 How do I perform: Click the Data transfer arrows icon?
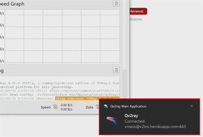pyautogui.click(x=97, y=107)
